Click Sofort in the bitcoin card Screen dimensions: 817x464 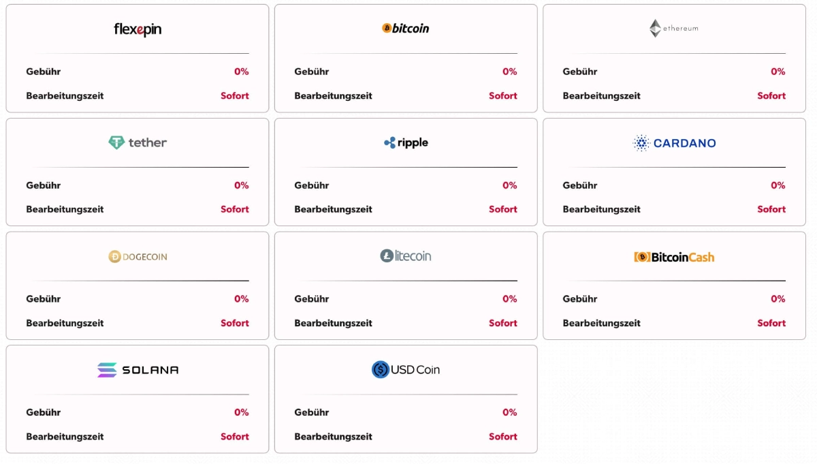[x=503, y=96]
